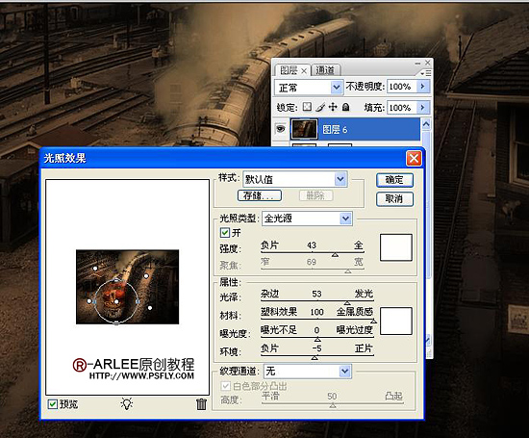Image resolution: width=529 pixels, height=438 pixels.
Task: Click the 图层 6 layer thumbnail
Action: click(x=304, y=129)
